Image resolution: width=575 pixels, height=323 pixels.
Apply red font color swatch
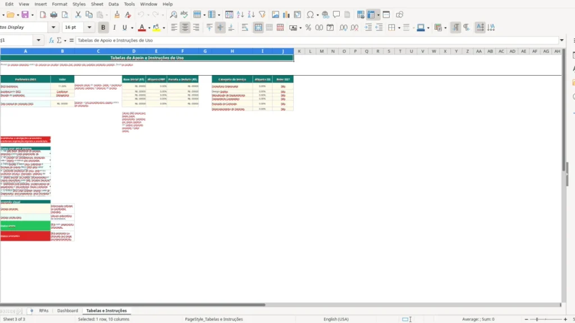coord(142,27)
